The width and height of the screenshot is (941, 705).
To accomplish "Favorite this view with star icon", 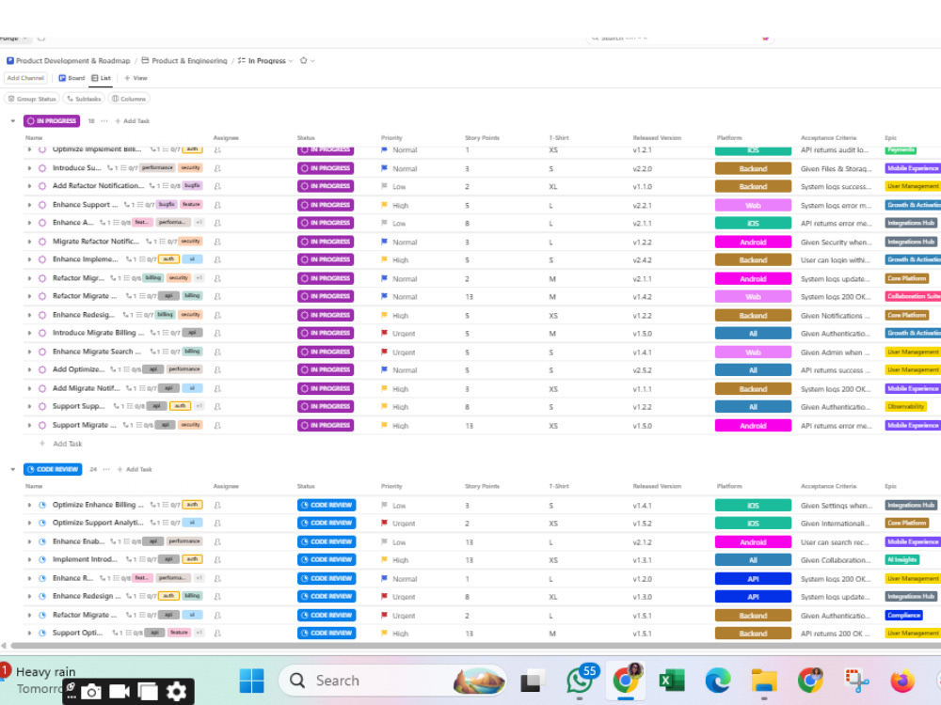I will [x=304, y=60].
